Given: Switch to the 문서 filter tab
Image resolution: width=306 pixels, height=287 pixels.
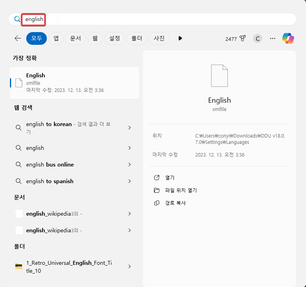Looking at the screenshot, I should (75, 38).
